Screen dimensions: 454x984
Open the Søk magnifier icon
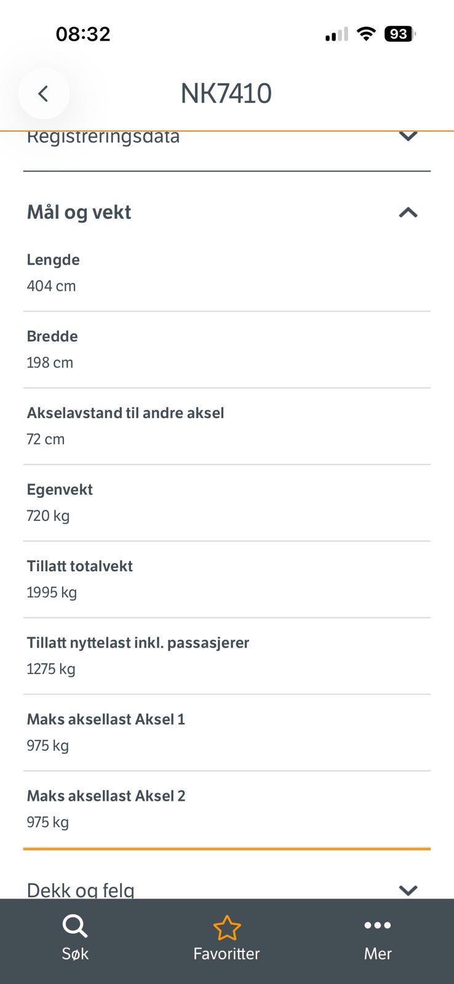[75, 926]
